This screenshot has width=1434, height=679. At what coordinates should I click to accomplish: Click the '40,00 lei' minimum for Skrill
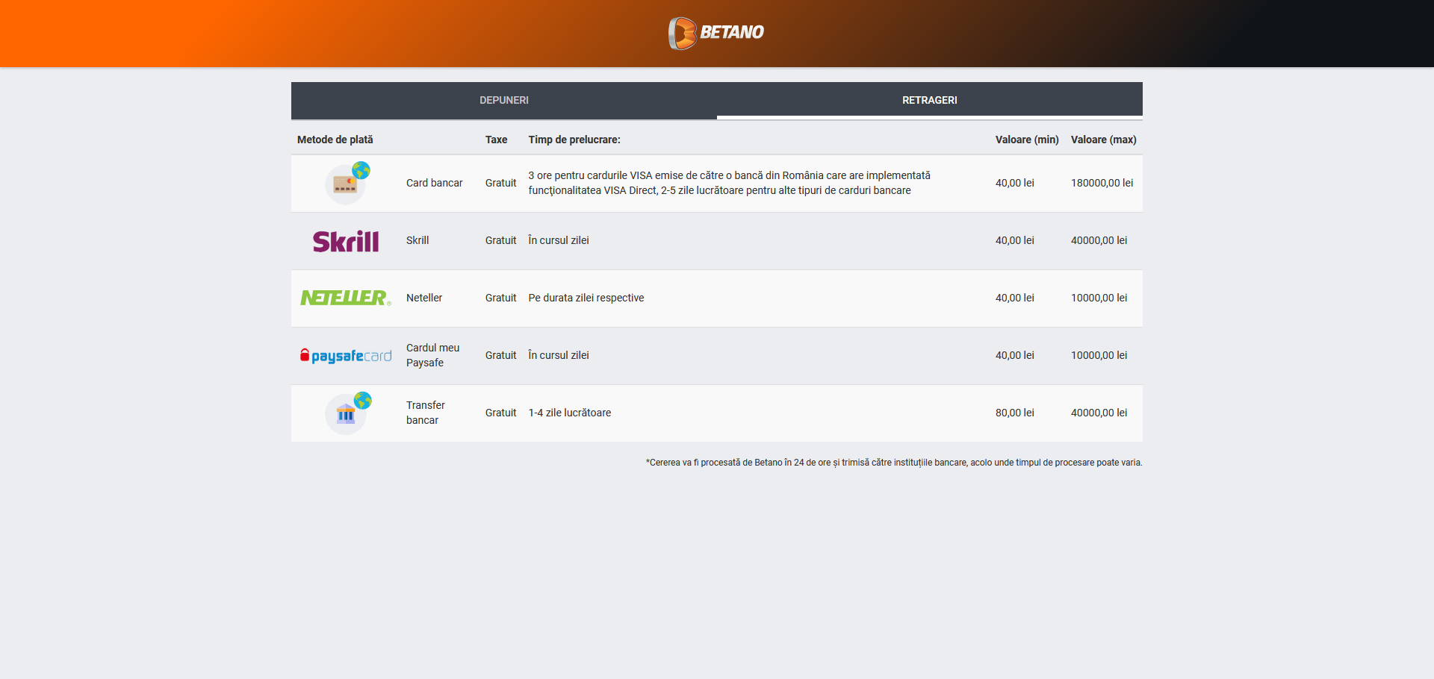point(1015,240)
